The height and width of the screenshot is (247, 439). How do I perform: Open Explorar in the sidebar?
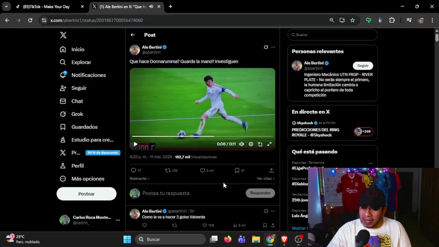(75, 62)
